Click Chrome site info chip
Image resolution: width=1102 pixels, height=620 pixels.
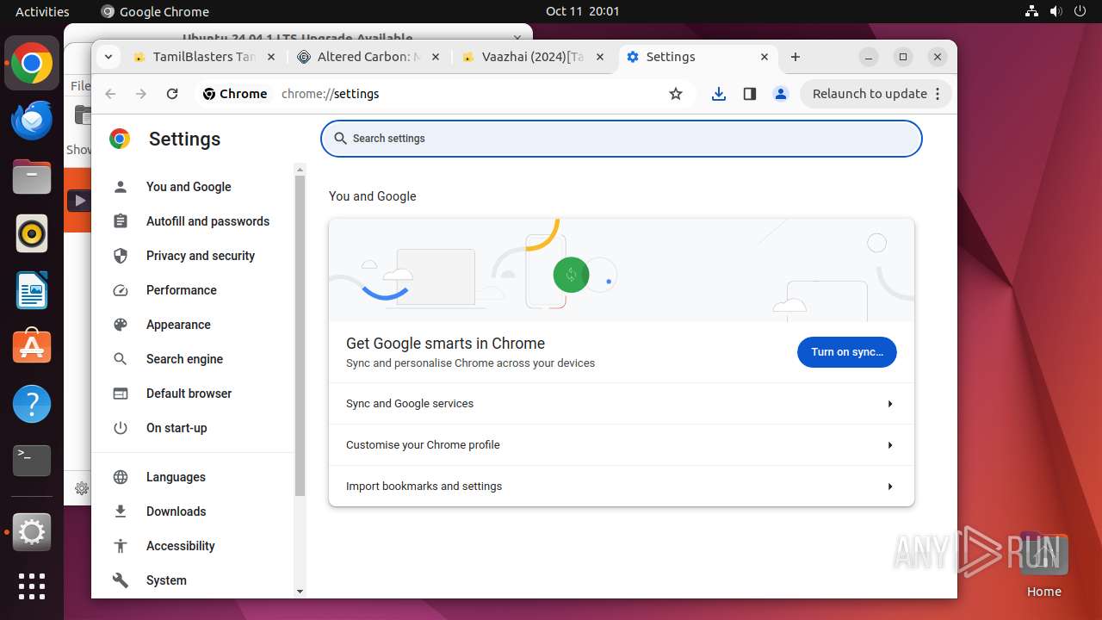pos(235,94)
